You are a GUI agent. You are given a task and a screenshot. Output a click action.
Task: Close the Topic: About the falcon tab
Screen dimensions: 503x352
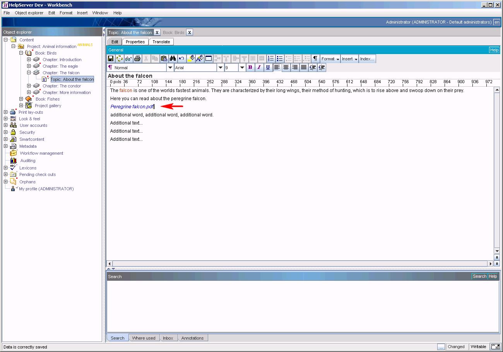click(x=157, y=32)
